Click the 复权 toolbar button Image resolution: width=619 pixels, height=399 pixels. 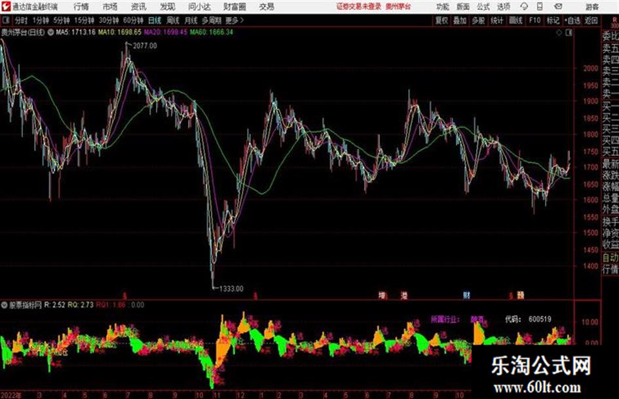click(x=441, y=20)
